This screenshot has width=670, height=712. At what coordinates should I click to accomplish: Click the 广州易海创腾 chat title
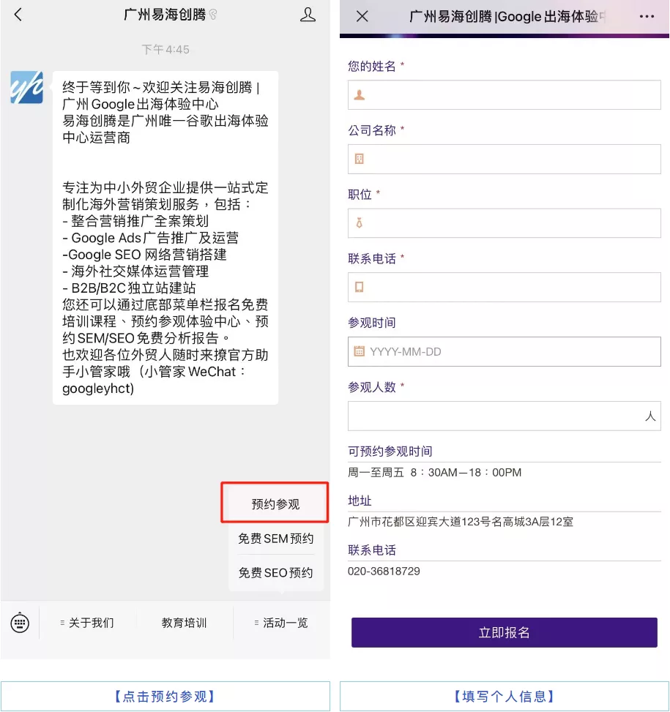pyautogui.click(x=165, y=15)
